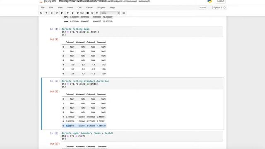Screen dimensions: 265x149
Task: Click the Column4 header in Out[6] table
Action: [102, 147]
